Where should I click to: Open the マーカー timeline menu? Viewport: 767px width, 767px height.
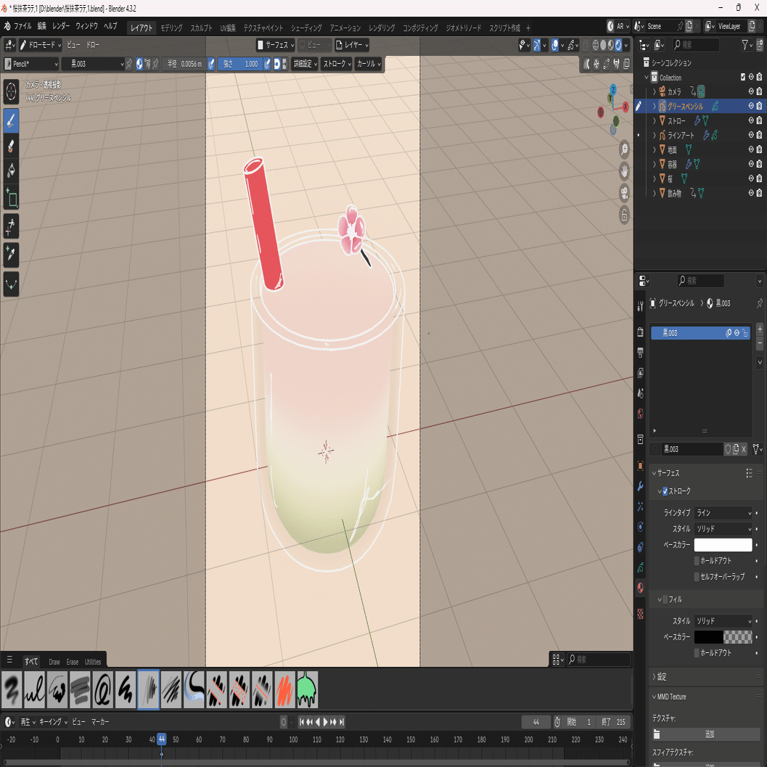click(100, 722)
